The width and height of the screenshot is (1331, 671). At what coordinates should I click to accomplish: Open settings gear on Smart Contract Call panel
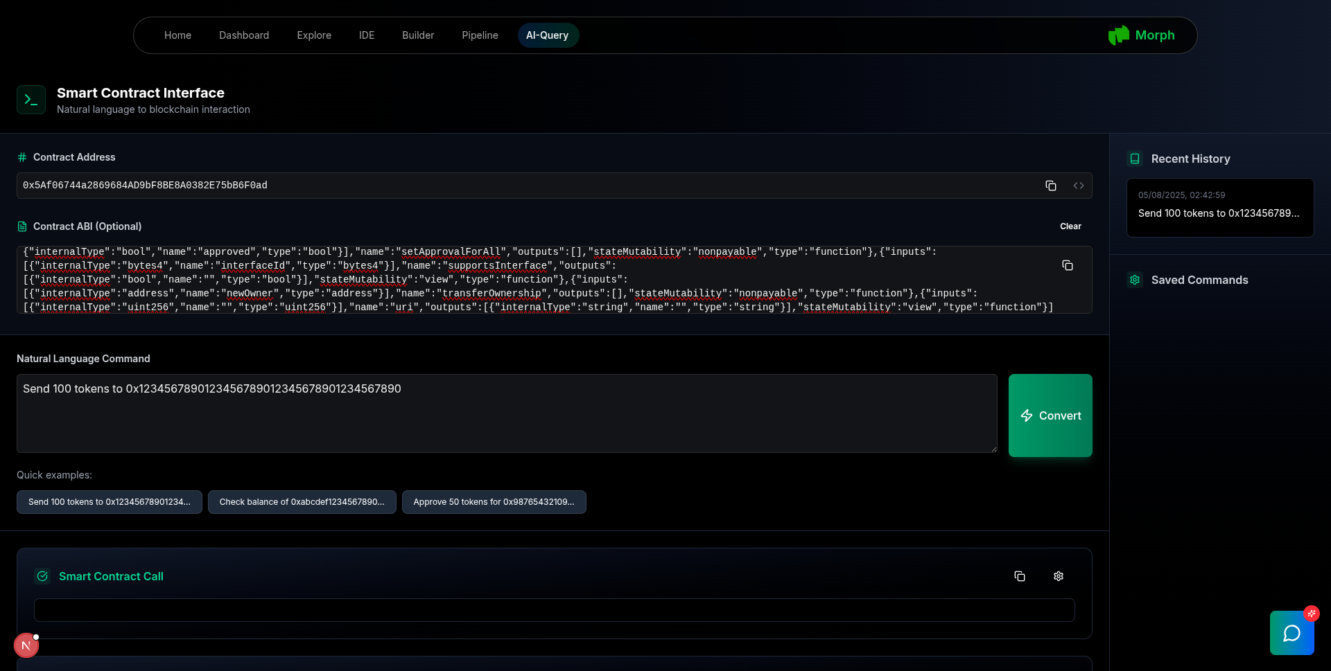point(1058,575)
